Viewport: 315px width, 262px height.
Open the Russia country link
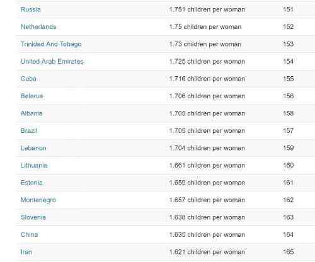coord(30,9)
